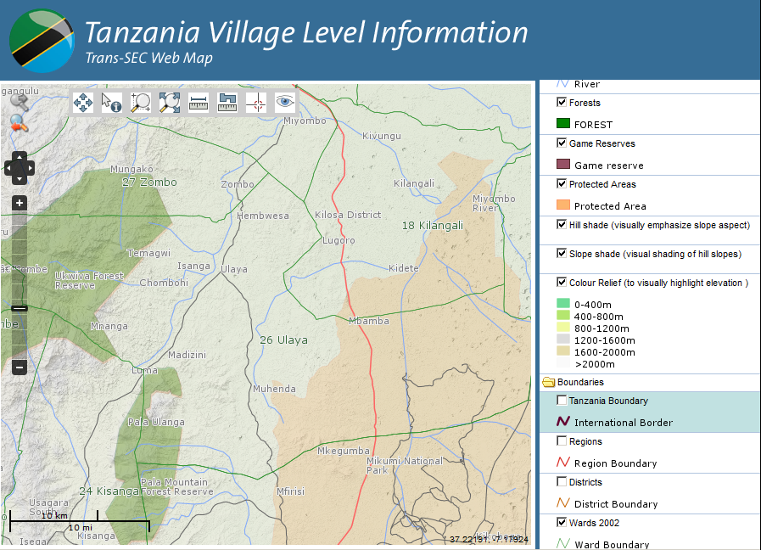Choose the measure distance ruler tool
This screenshot has height=550, width=761.
coord(199,103)
